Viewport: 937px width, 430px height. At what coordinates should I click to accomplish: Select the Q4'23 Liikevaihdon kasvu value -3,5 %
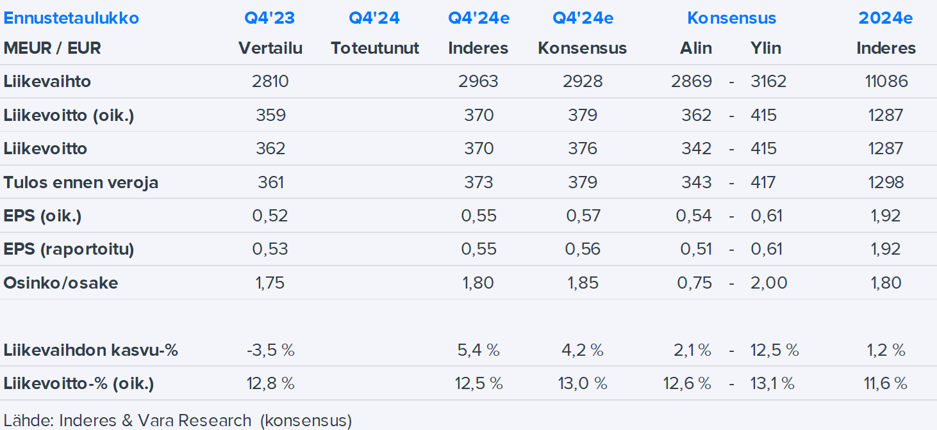(x=270, y=350)
